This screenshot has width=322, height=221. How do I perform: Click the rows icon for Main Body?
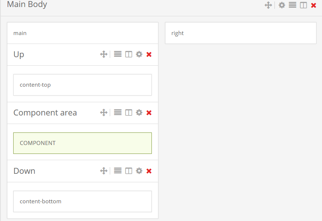tap(293, 5)
